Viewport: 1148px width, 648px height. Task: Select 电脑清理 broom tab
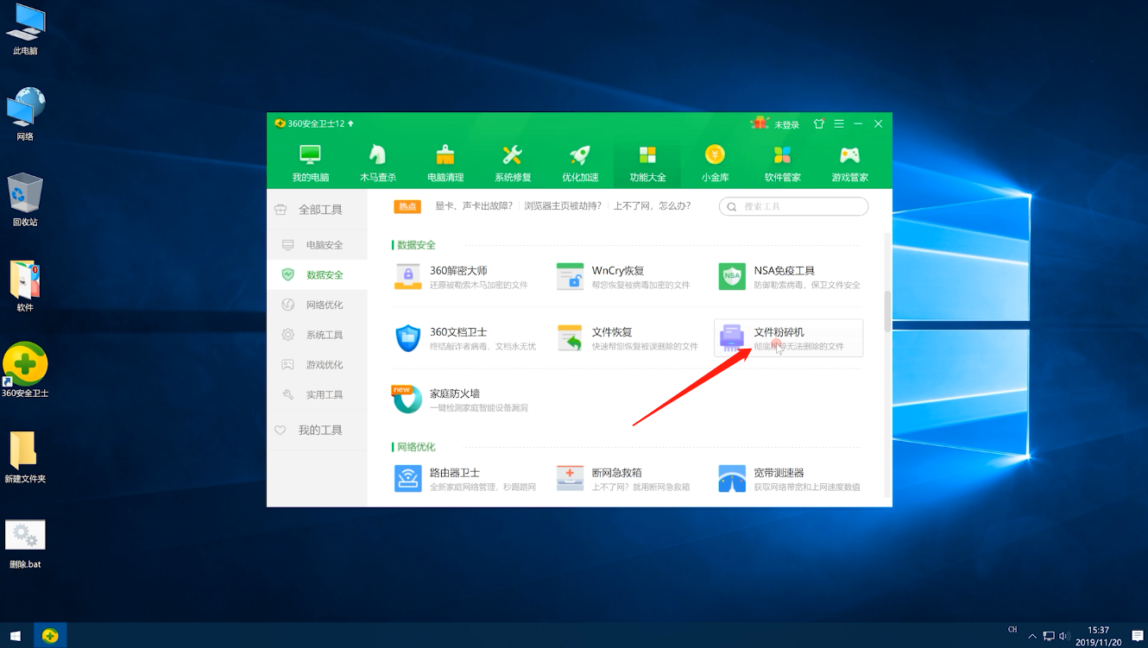tap(445, 163)
